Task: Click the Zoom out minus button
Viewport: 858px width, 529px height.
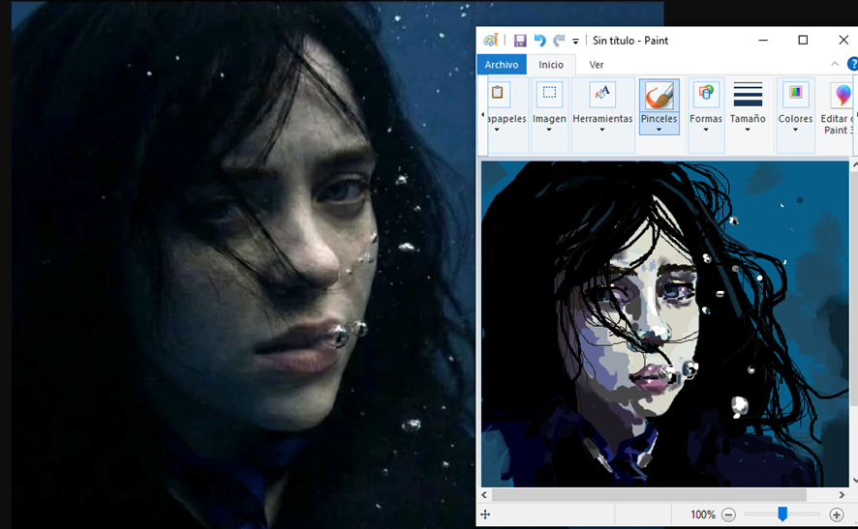Action: (x=728, y=514)
